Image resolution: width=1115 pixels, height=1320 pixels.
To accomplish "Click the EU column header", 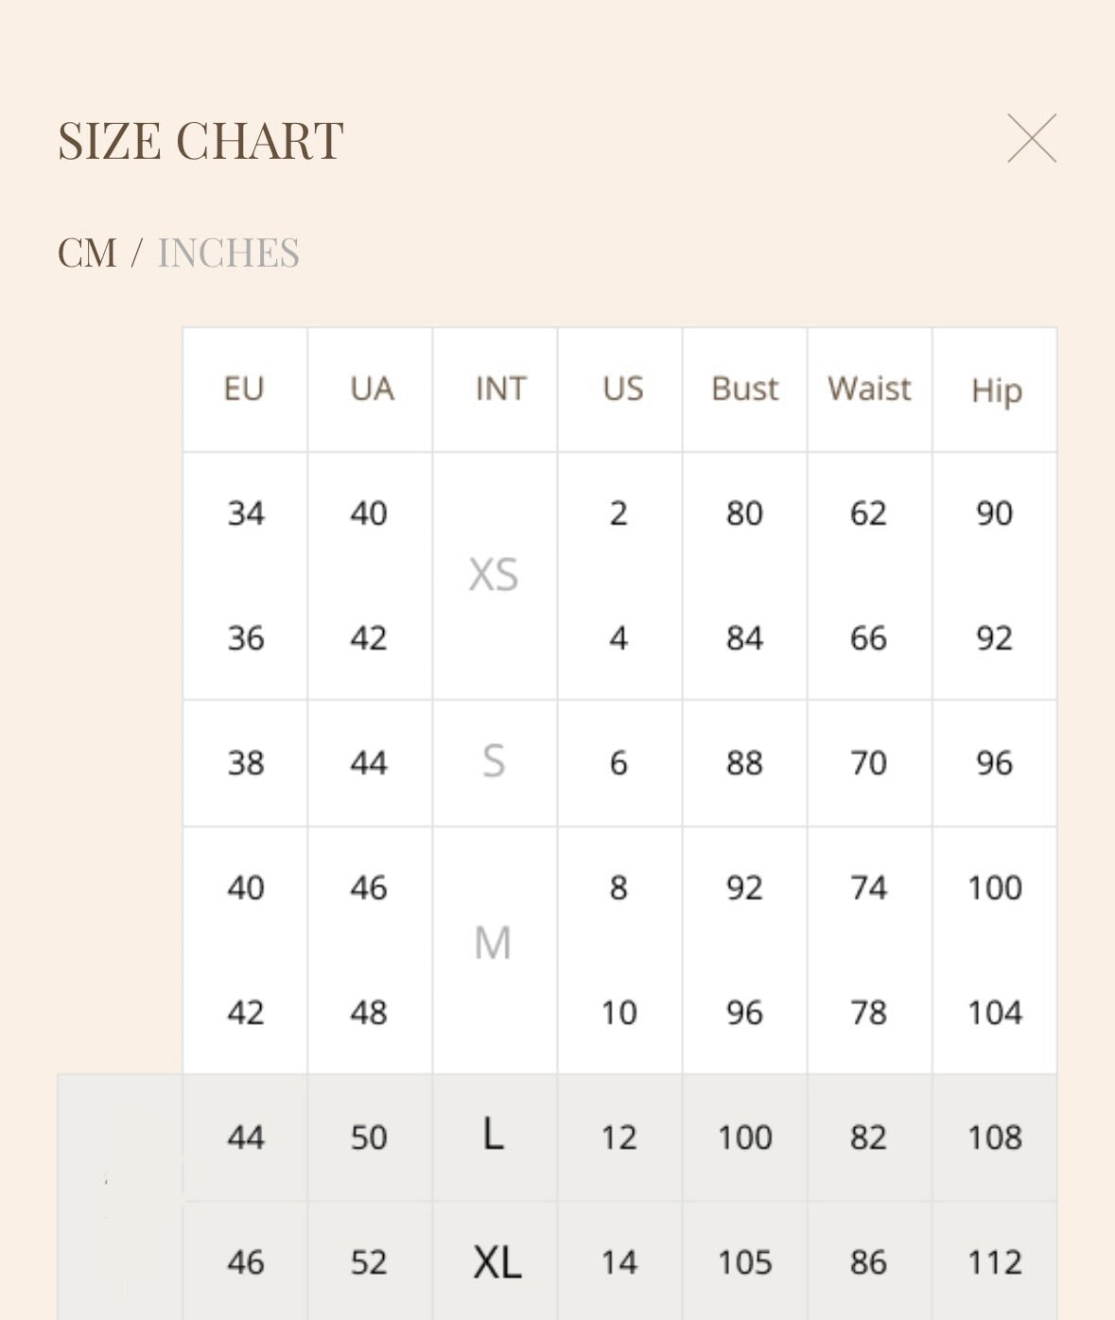I will 244,389.
